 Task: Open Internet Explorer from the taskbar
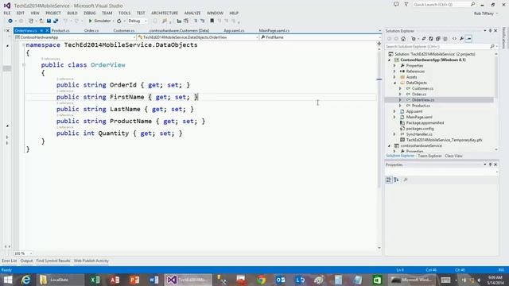tap(25, 280)
